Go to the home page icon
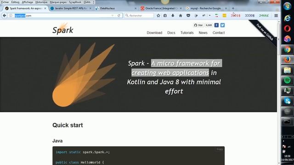 click(181, 16)
